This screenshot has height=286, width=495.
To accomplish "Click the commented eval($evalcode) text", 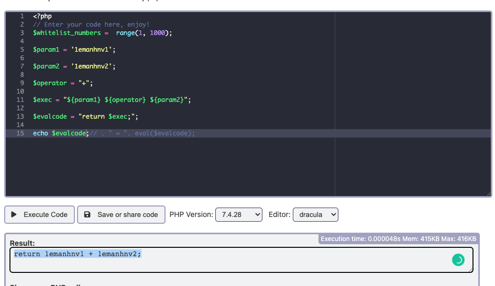I will [x=163, y=133].
